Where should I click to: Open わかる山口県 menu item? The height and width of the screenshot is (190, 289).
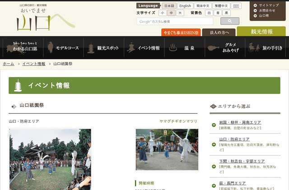tap(23, 48)
